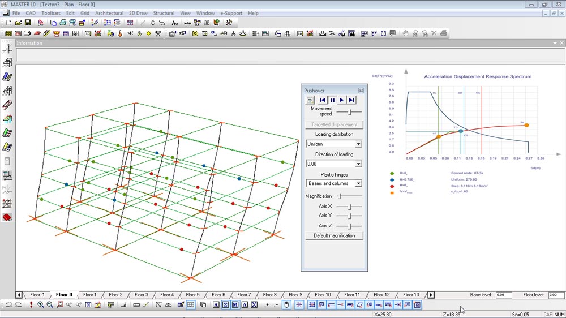The height and width of the screenshot is (318, 566).
Task: Open the Direction of loading dropdown
Action: (x=358, y=164)
